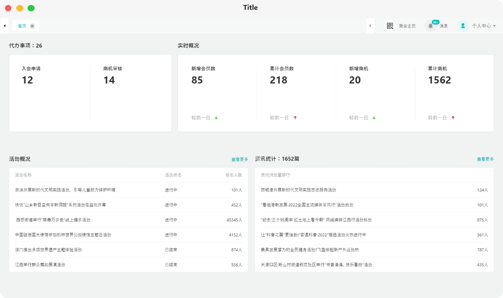Click the 报名人数 column header
Image resolution: width=503 pixels, height=298 pixels.
coord(234,175)
